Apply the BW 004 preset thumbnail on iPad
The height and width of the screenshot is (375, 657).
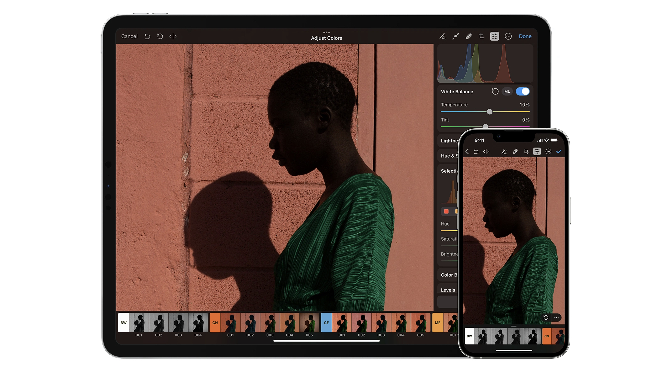click(198, 323)
